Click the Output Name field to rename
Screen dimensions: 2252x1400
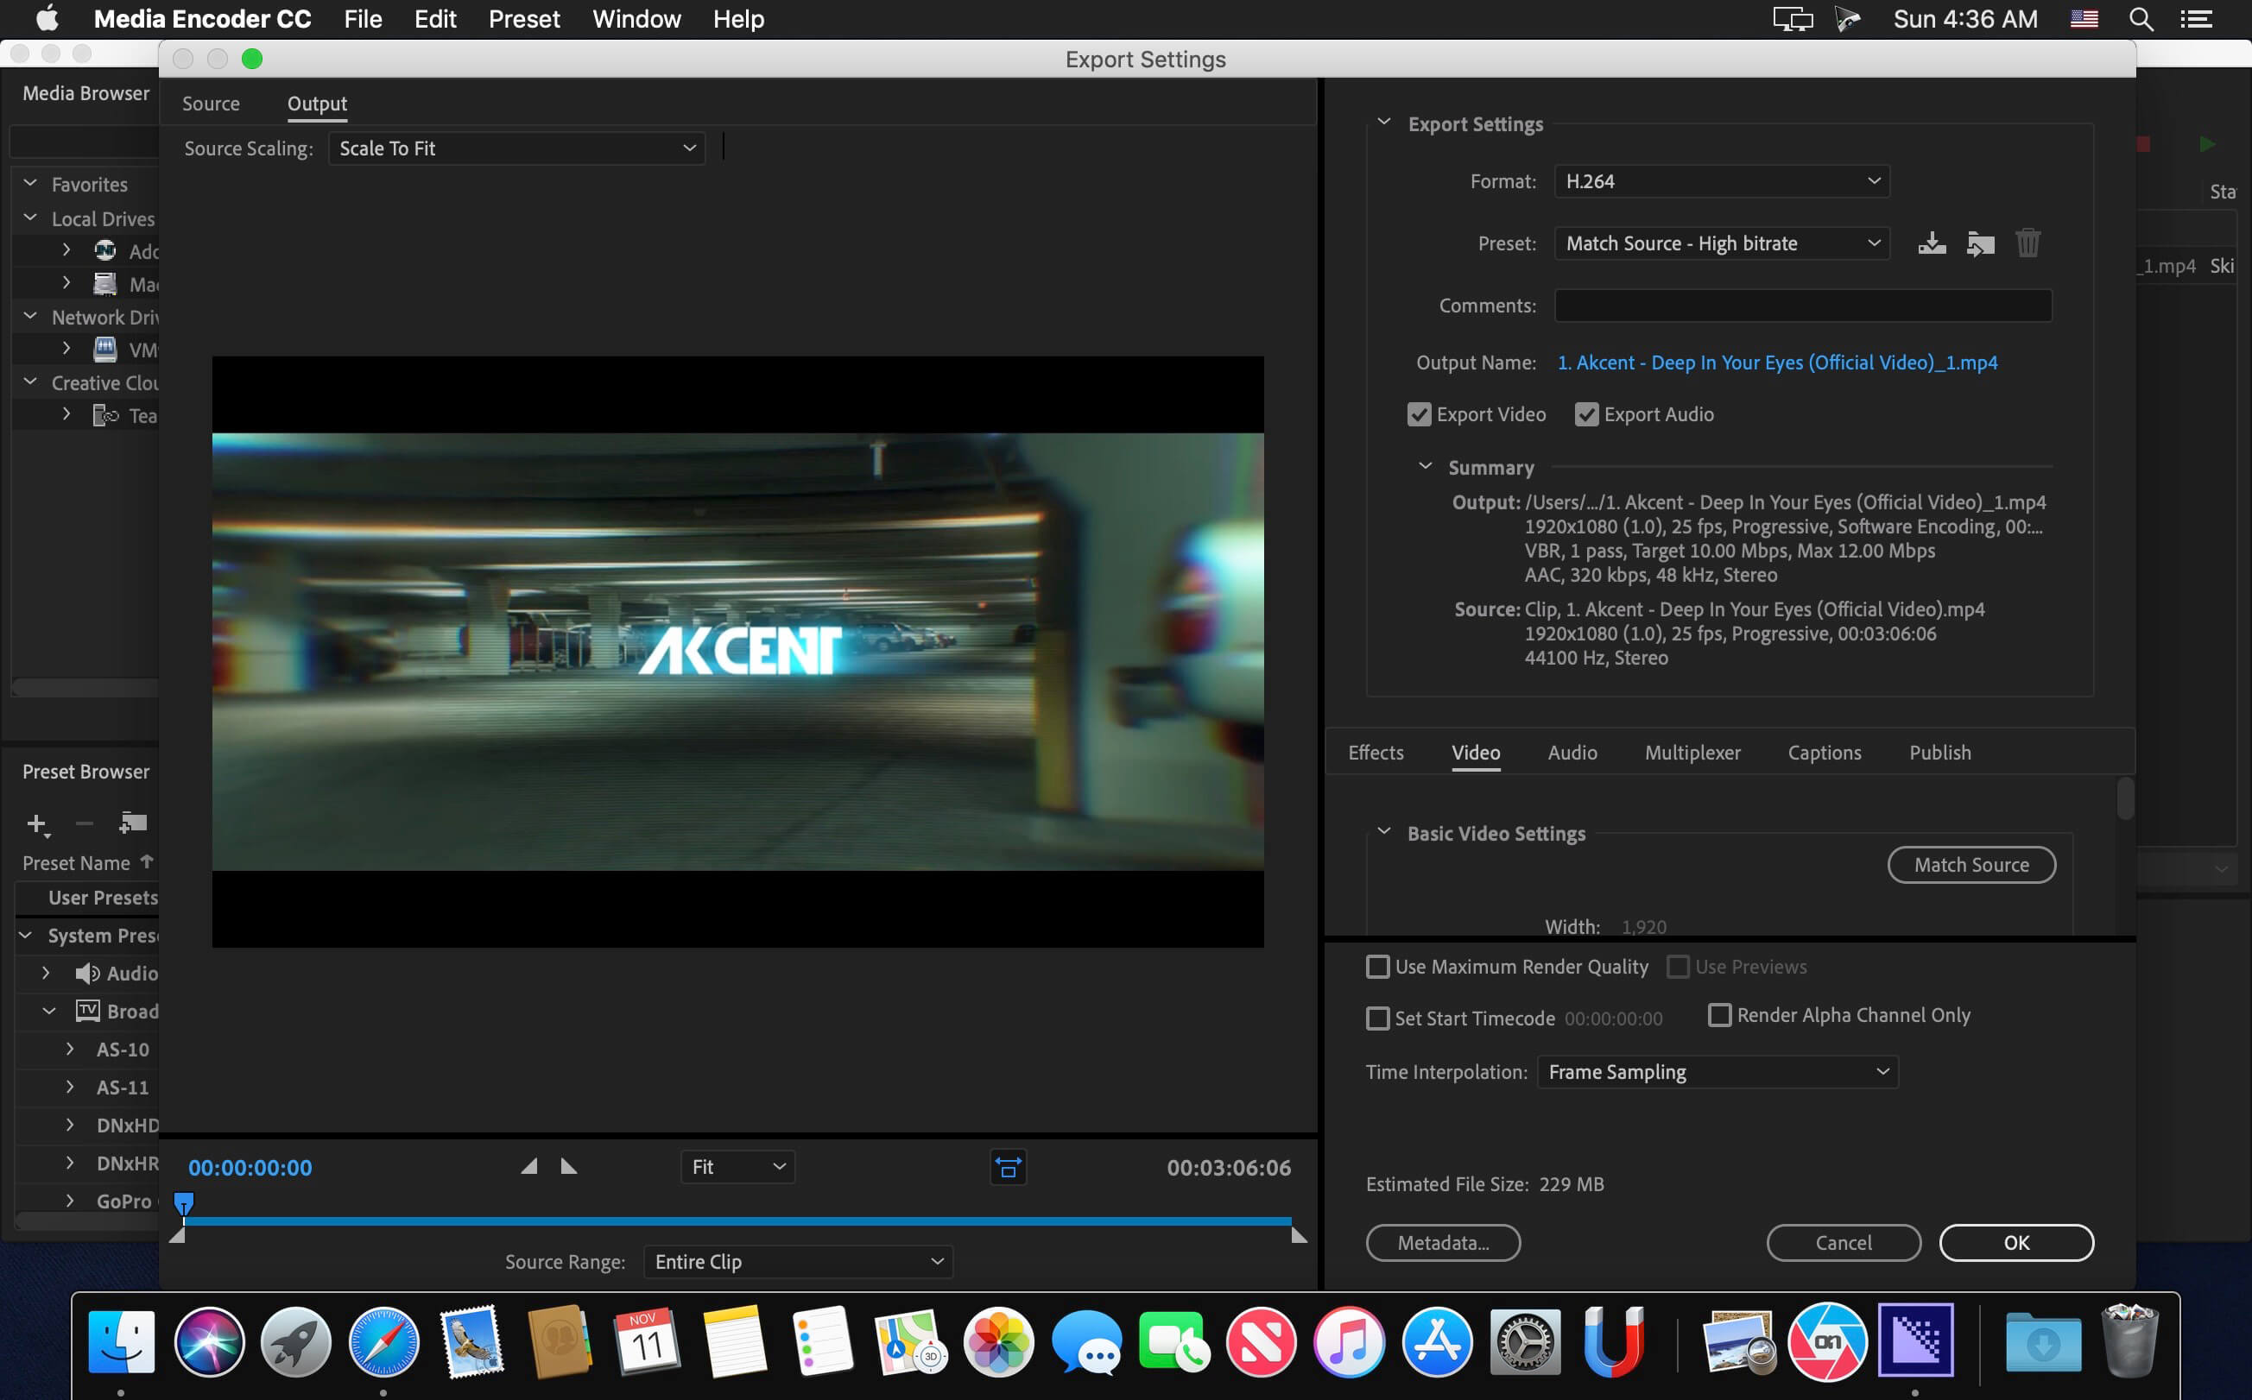[x=1776, y=363]
